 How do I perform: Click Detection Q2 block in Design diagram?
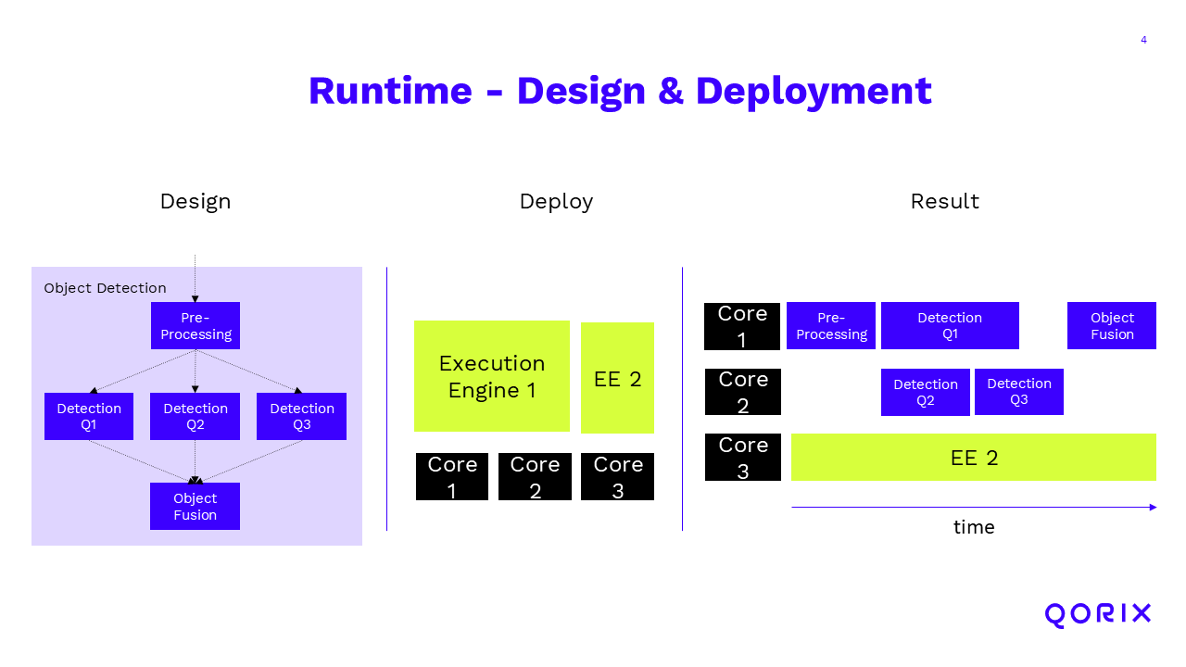(196, 417)
